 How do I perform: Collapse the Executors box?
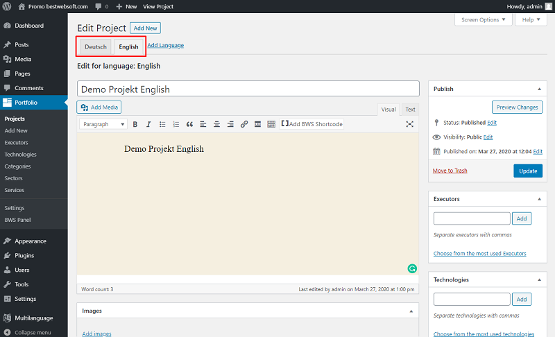pyautogui.click(x=540, y=199)
